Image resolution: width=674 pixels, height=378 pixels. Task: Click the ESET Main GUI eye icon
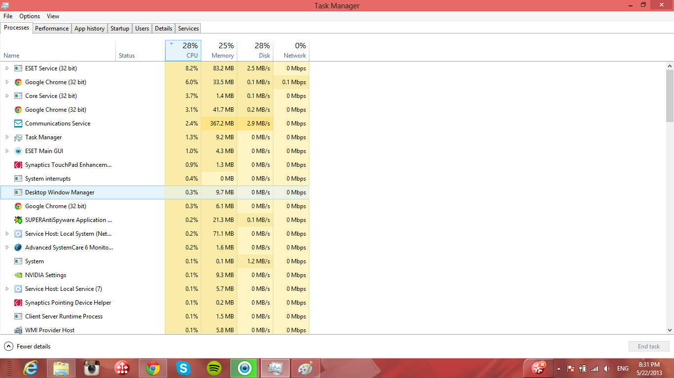pyautogui.click(x=18, y=151)
